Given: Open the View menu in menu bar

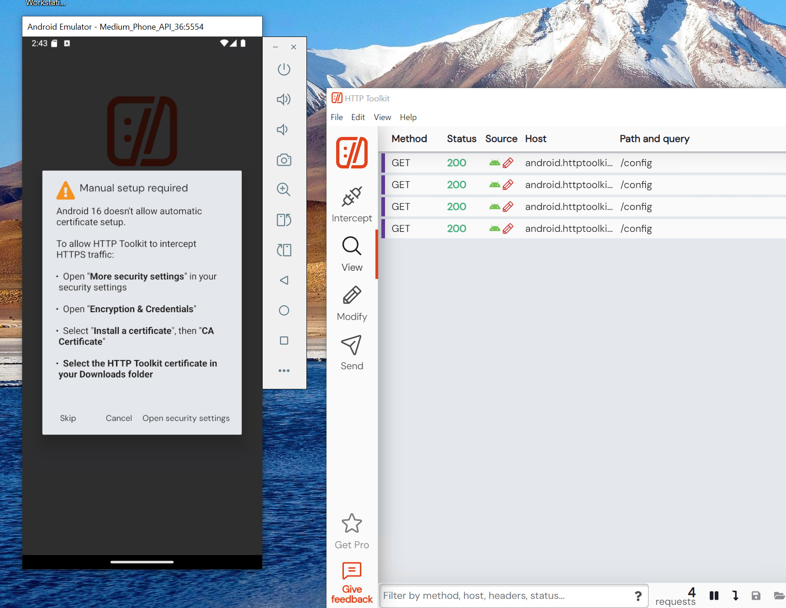Looking at the screenshot, I should click(382, 117).
